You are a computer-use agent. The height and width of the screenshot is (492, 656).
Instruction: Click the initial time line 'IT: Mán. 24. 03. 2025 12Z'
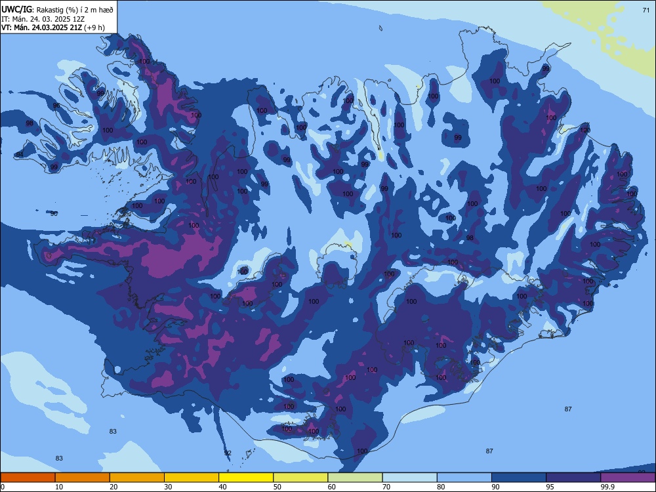point(43,19)
